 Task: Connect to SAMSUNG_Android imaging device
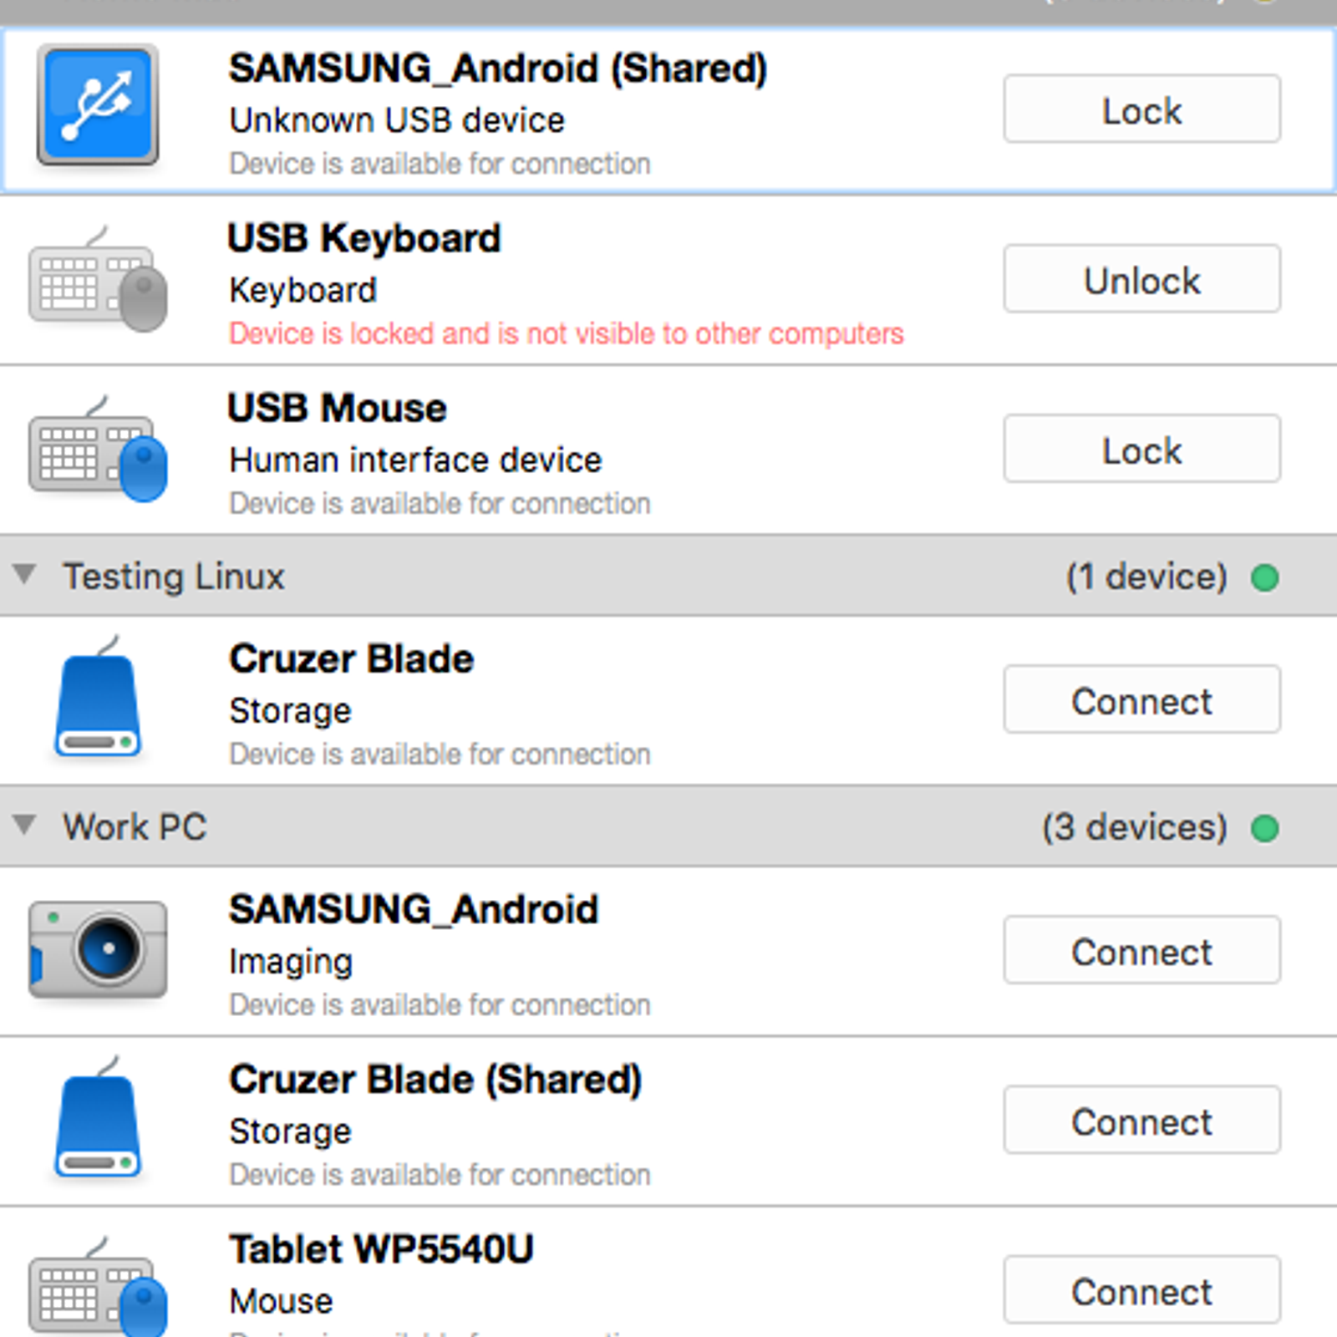tap(1141, 950)
